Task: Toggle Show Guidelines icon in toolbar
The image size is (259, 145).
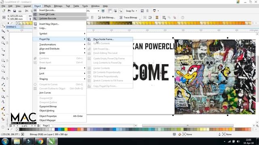Action: pyautogui.click(x=121, y=11)
